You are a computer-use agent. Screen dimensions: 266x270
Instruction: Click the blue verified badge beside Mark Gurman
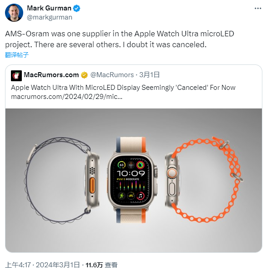(x=76, y=8)
